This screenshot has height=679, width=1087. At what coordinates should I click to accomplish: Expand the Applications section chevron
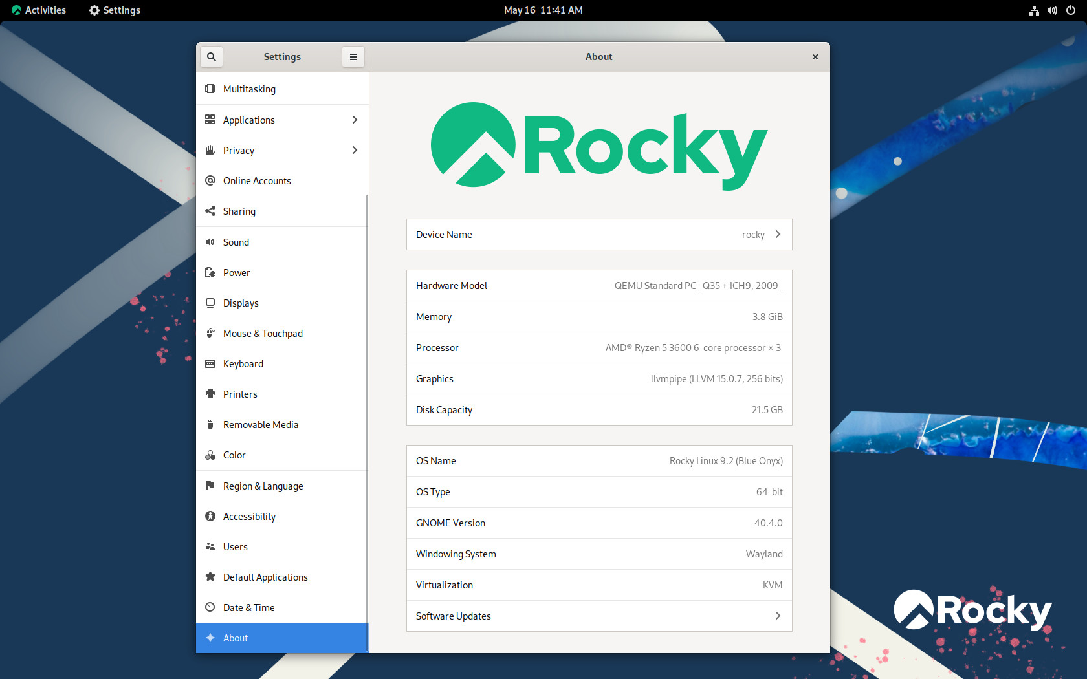point(355,120)
